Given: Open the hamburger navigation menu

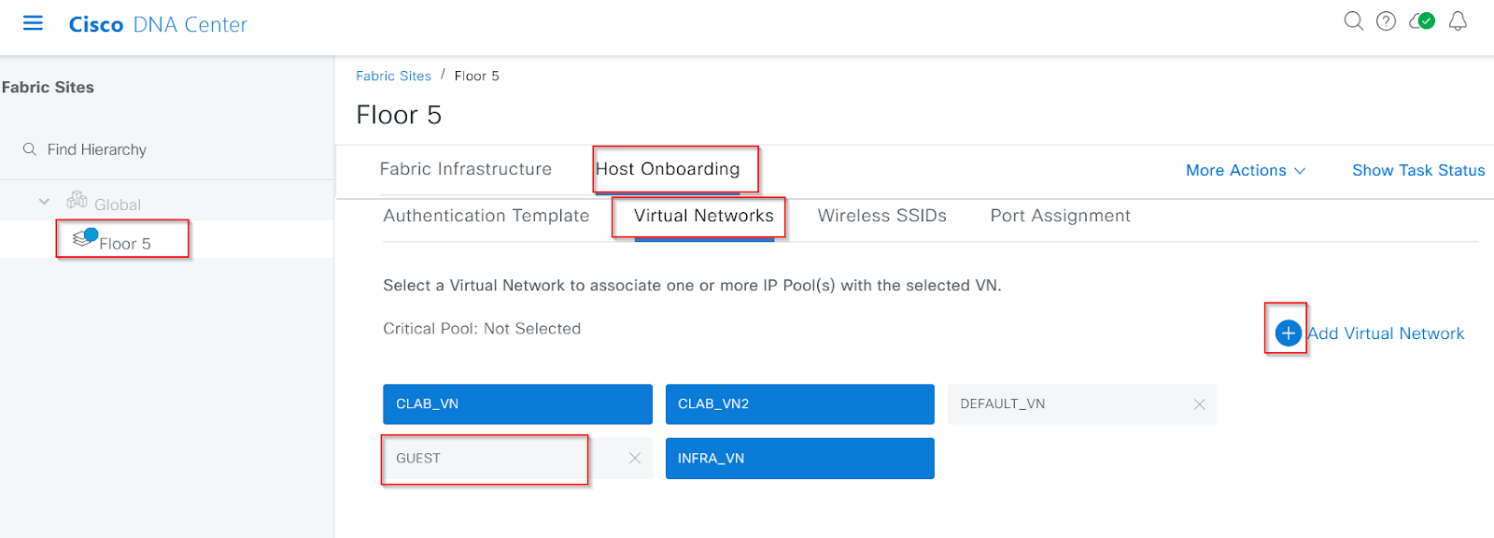Looking at the screenshot, I should pyautogui.click(x=33, y=23).
